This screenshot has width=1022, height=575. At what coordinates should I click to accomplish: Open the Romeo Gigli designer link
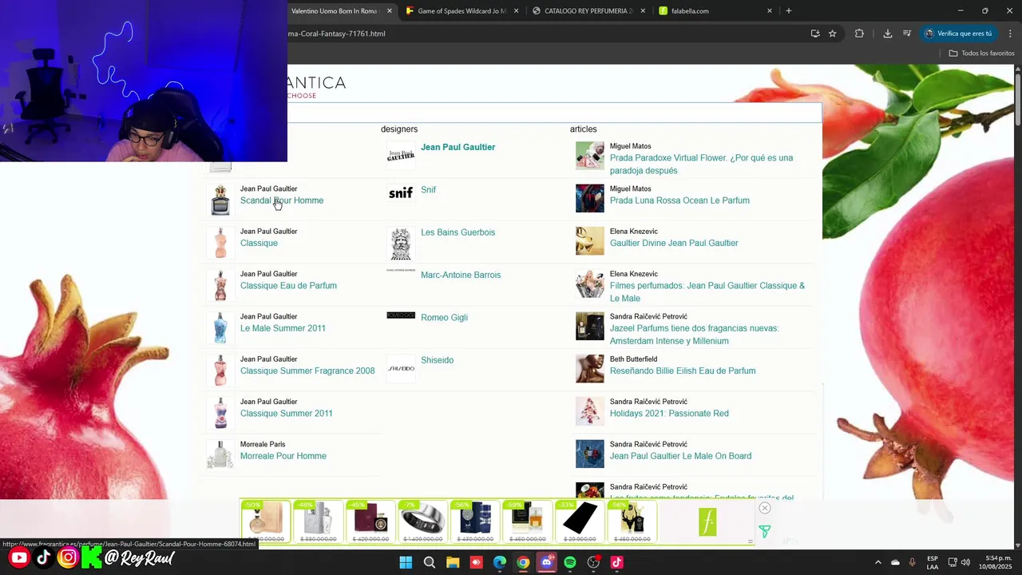[x=444, y=318]
